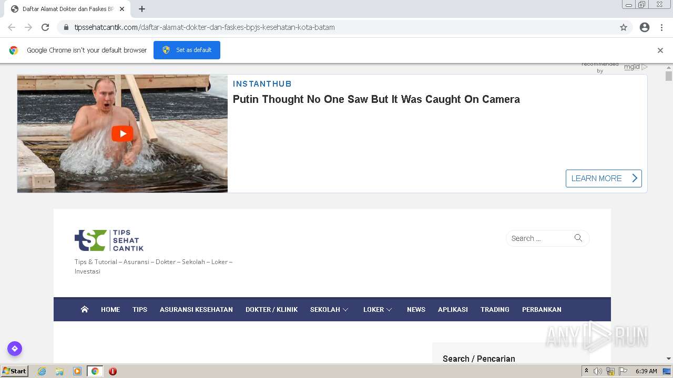The image size is (673, 378).
Task: Click the Search / Pencarian sidebar heading
Action: pos(479,359)
